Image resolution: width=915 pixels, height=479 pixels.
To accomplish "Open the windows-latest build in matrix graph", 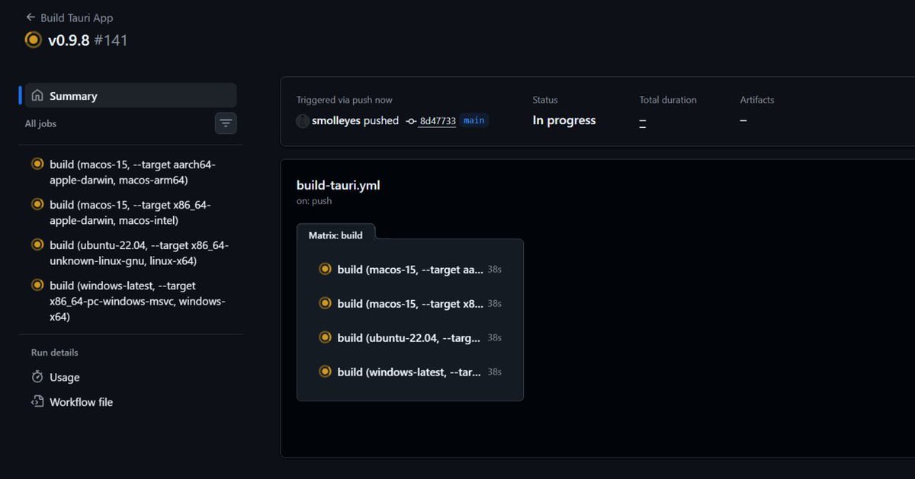I will [x=410, y=372].
